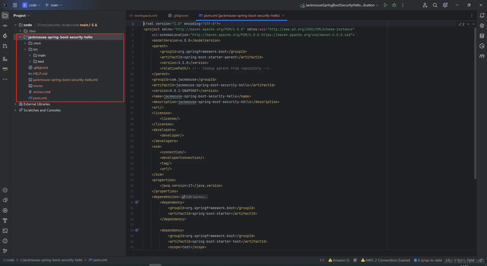Run the JackmouseSpringBootSecurityHello application
The image size is (487, 266).
pos(386,5)
